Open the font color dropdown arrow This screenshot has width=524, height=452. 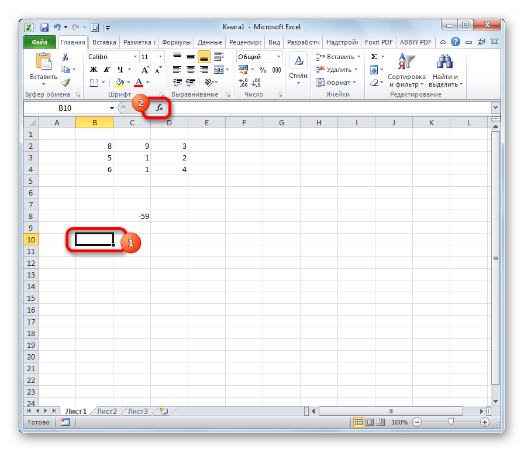tap(147, 83)
